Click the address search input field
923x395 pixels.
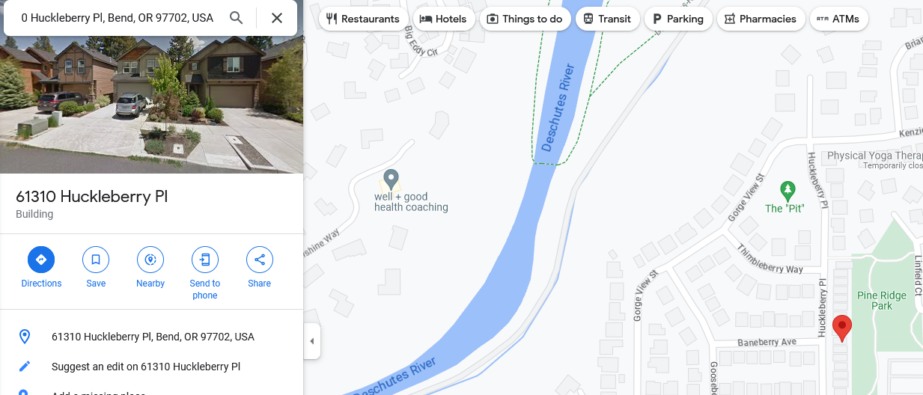pyautogui.click(x=118, y=18)
